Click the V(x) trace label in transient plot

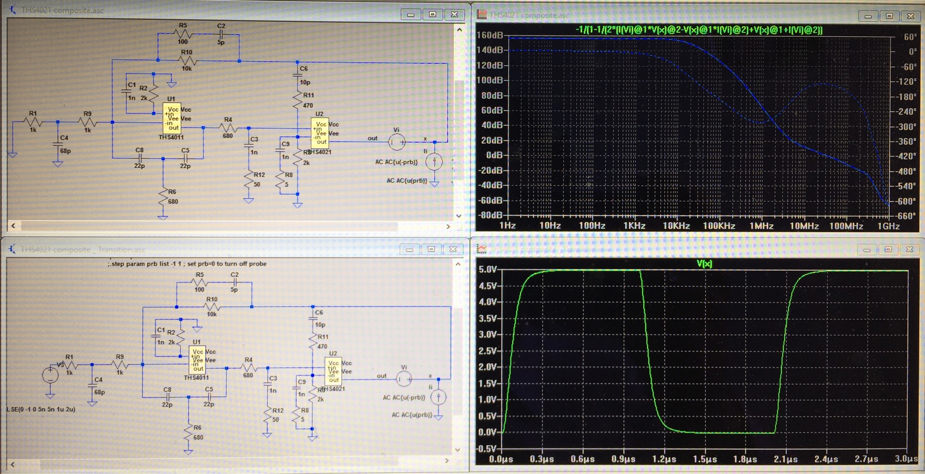click(x=704, y=264)
